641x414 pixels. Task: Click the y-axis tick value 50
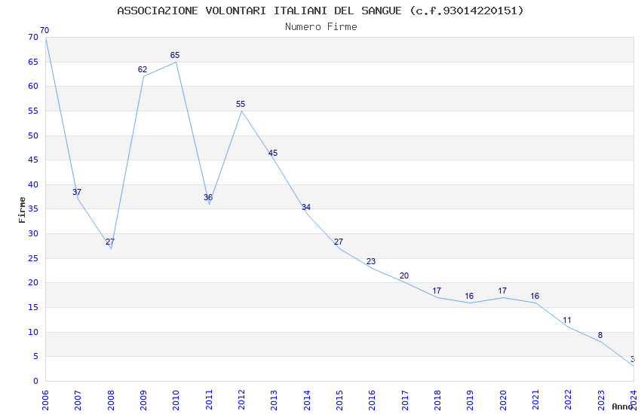33,135
